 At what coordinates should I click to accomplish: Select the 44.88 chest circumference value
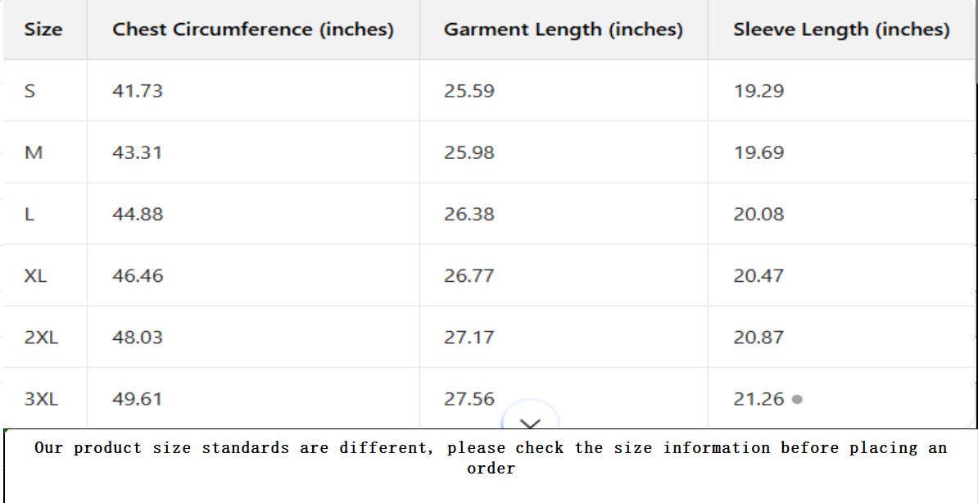(138, 214)
